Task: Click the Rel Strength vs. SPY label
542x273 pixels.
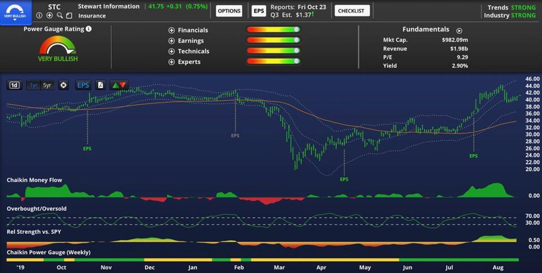Action: 34,232
